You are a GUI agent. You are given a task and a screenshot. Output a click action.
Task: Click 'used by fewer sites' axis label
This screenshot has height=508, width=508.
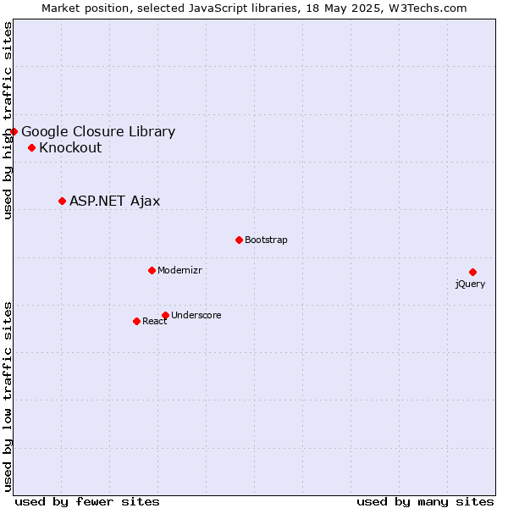[x=87, y=502]
